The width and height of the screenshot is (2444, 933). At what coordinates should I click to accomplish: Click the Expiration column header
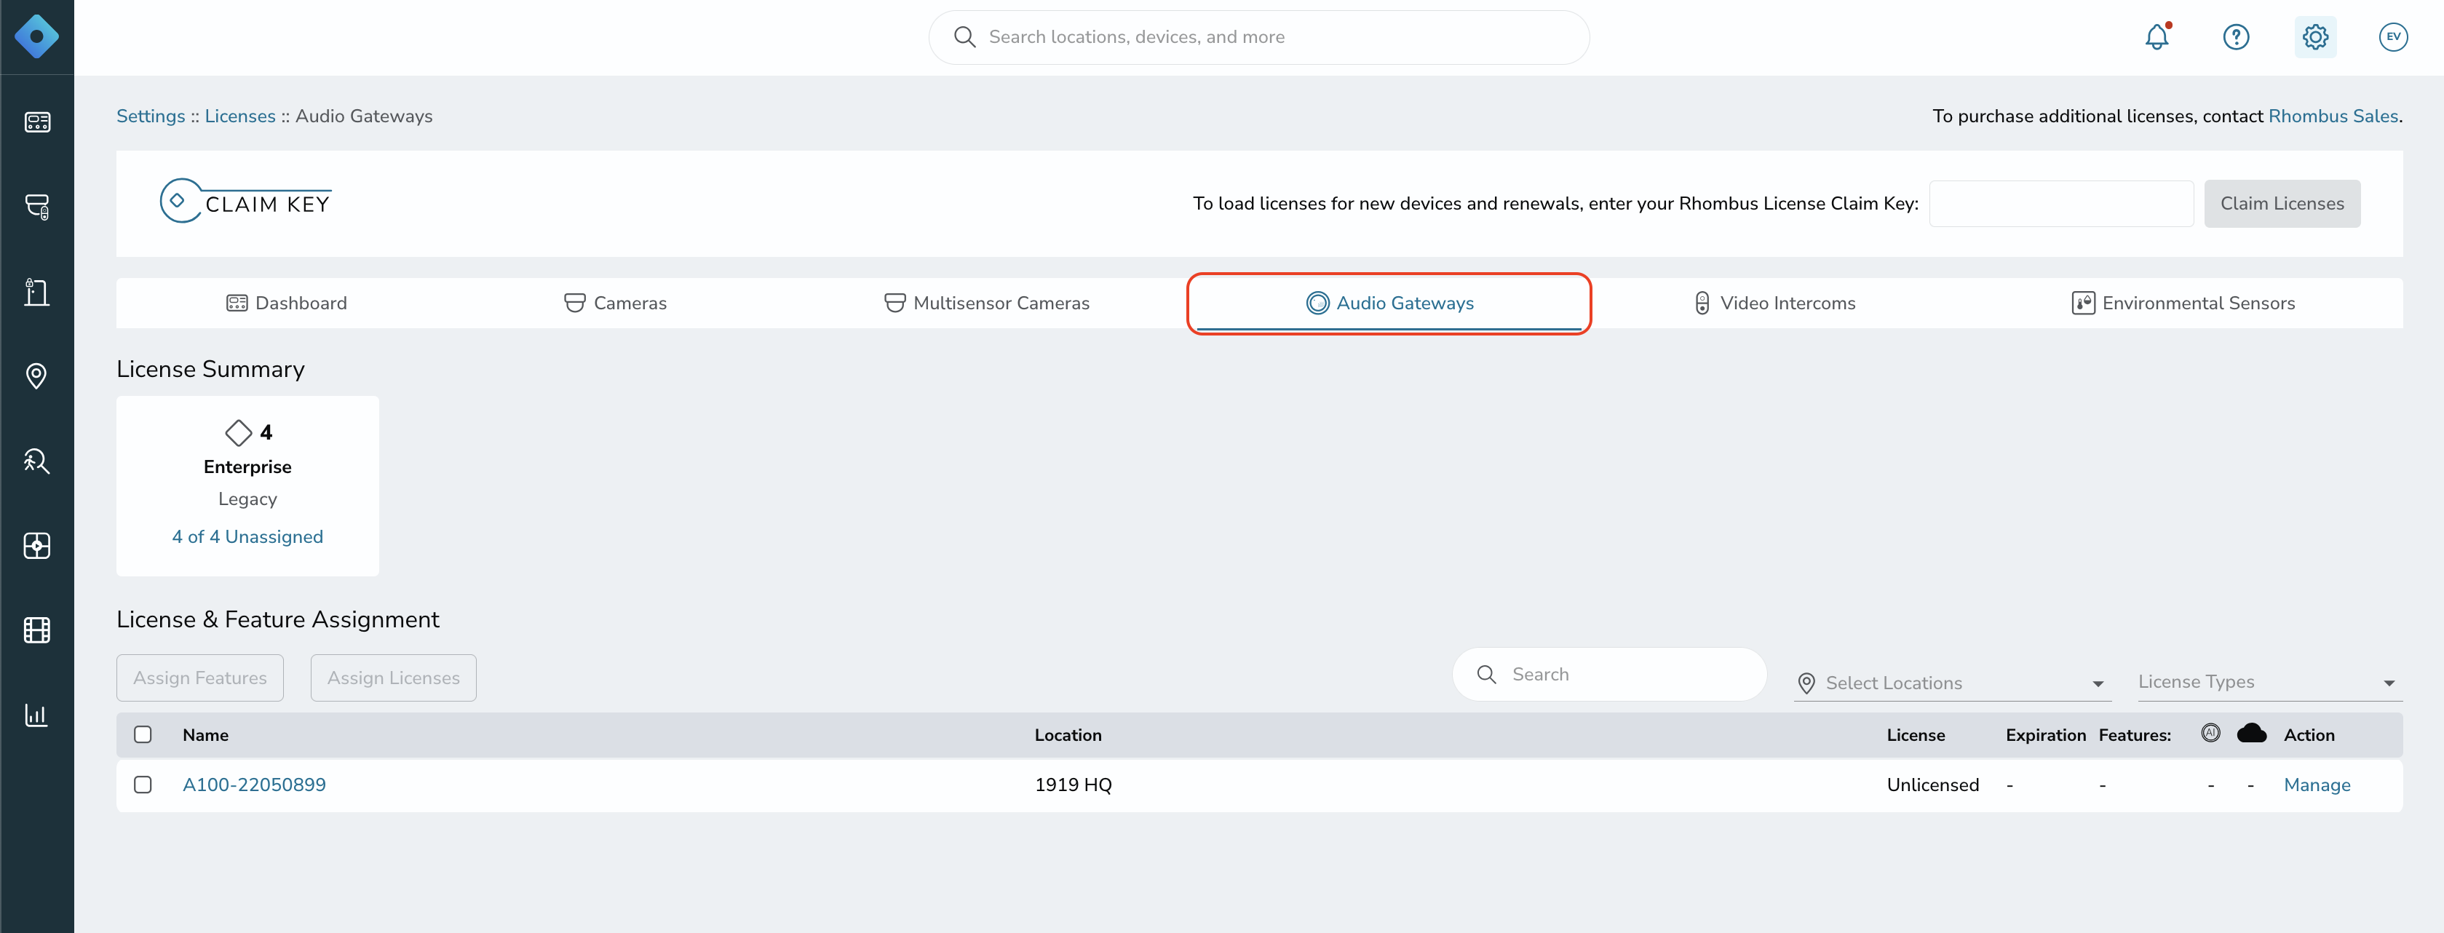2045,736
